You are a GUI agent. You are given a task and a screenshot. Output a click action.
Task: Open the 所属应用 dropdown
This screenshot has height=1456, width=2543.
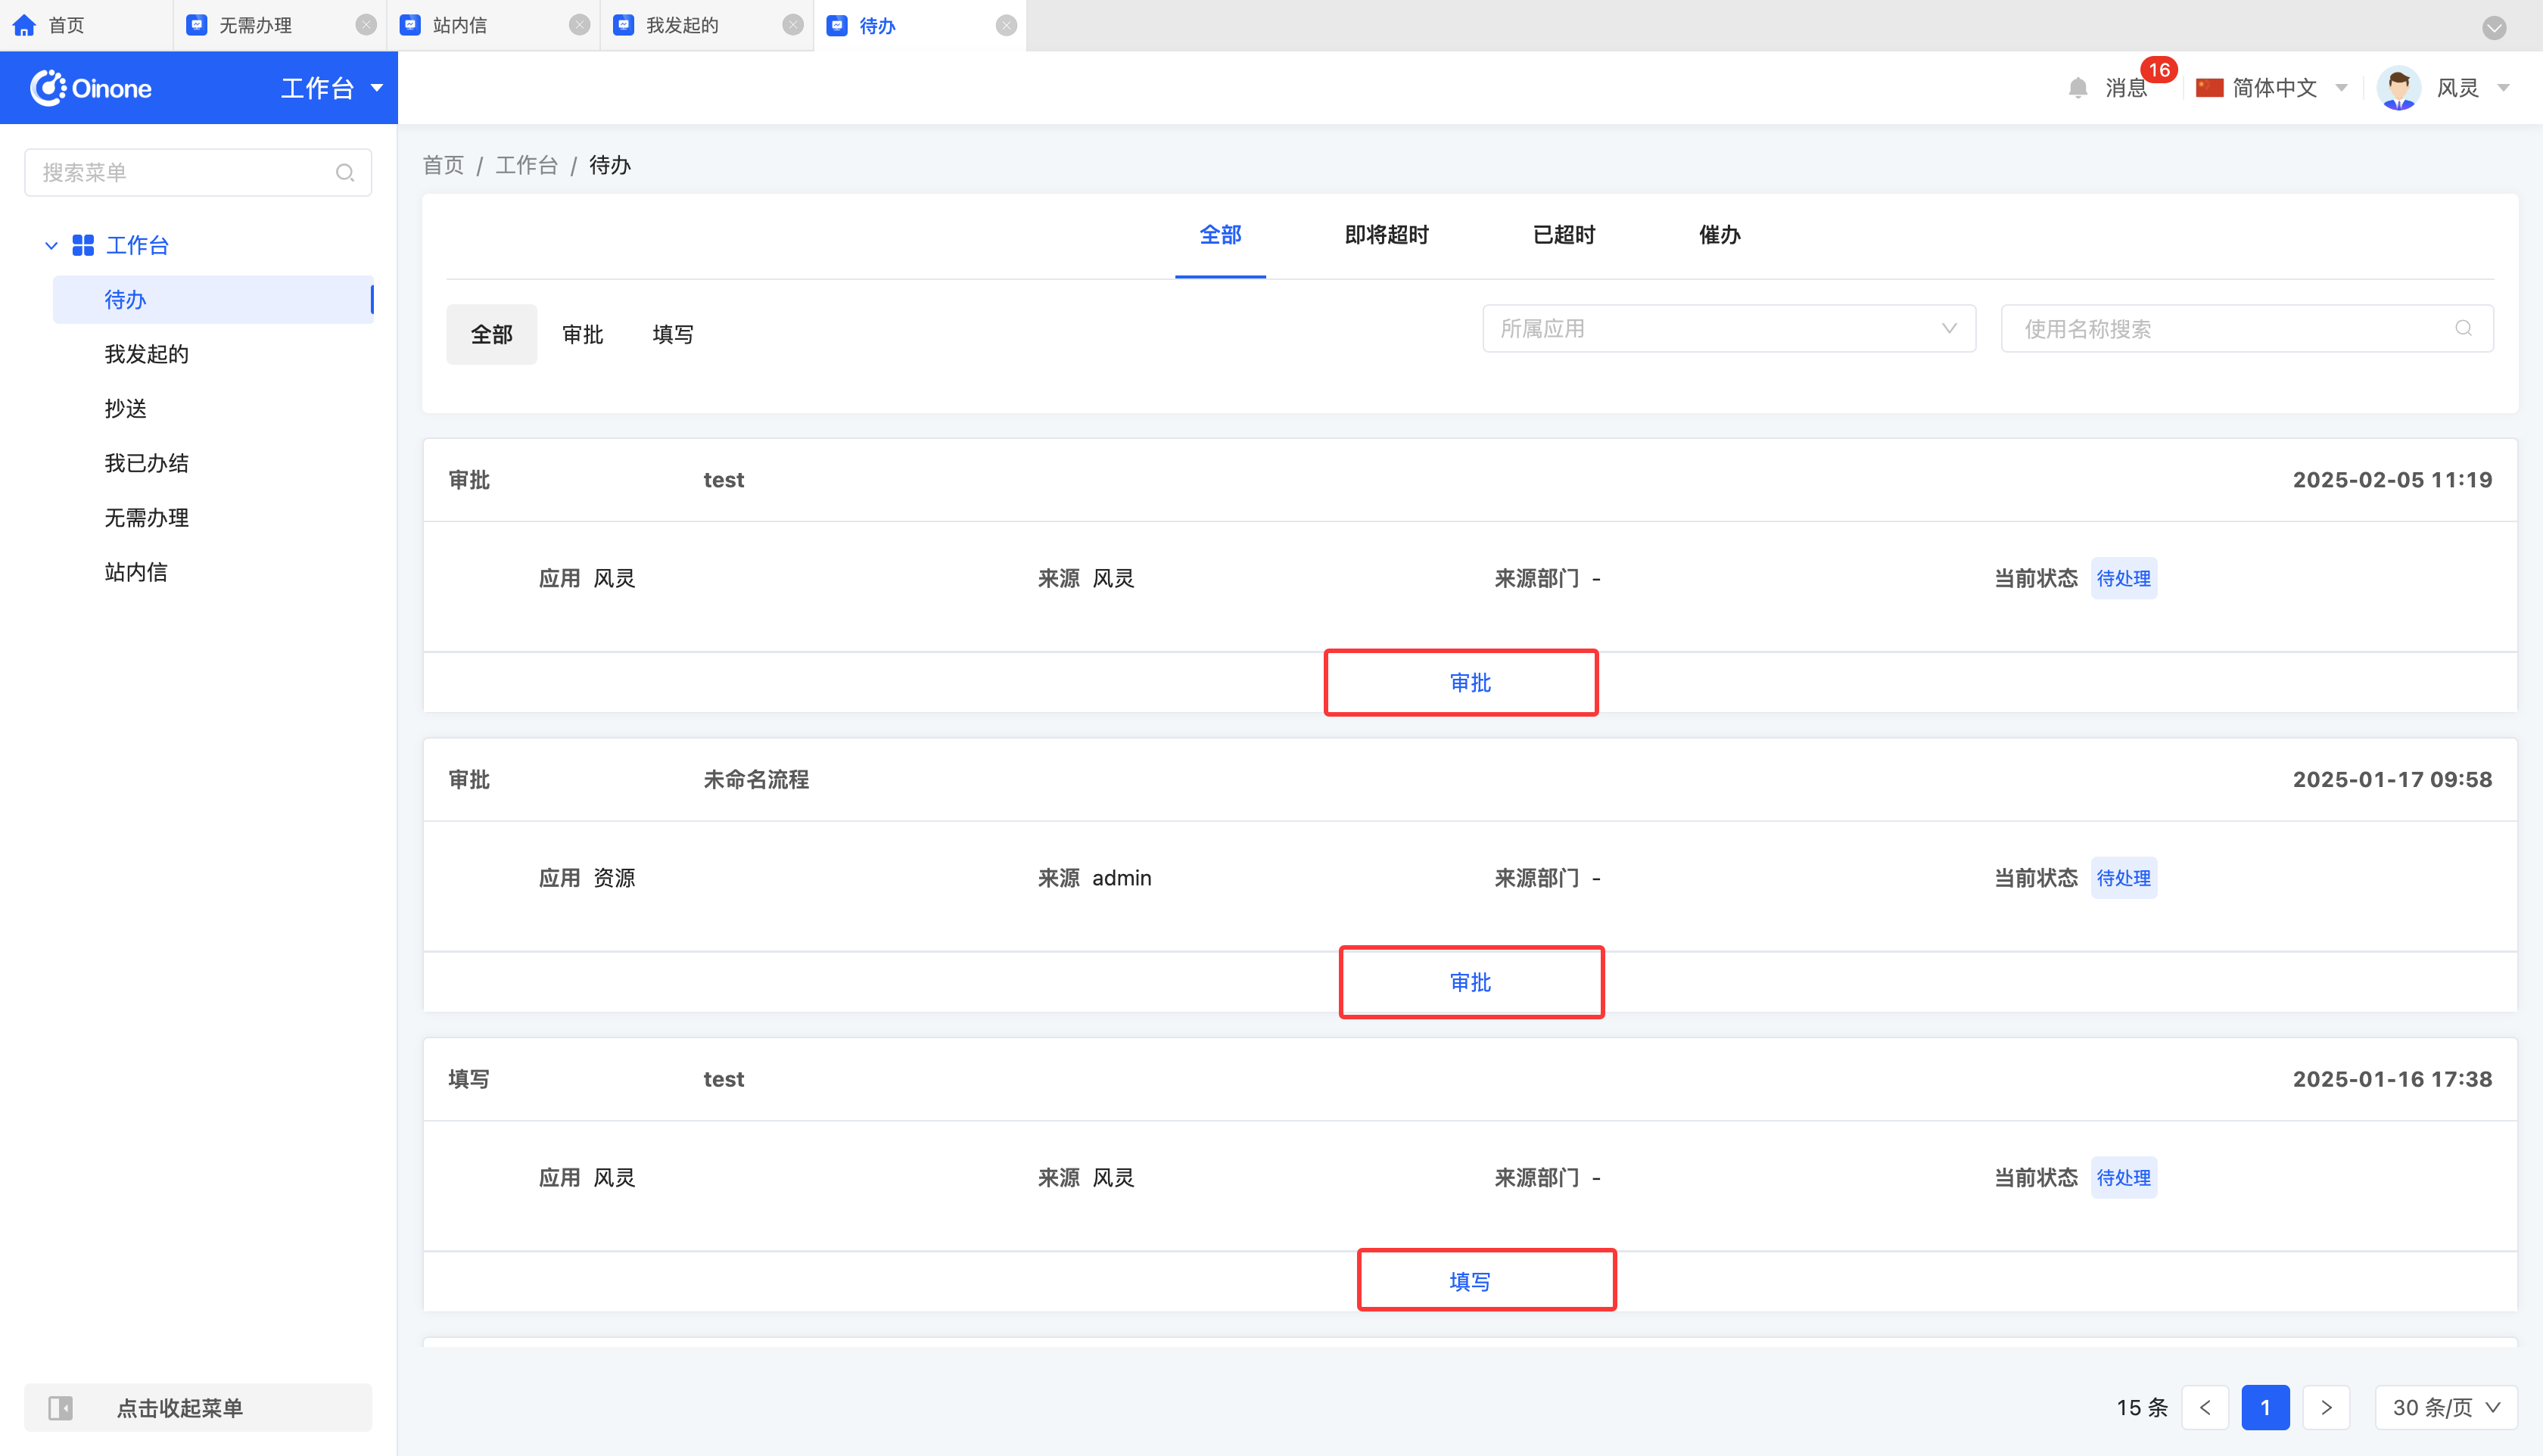(x=1728, y=329)
